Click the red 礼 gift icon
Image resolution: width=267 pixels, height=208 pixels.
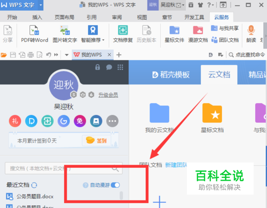tap(15, 121)
